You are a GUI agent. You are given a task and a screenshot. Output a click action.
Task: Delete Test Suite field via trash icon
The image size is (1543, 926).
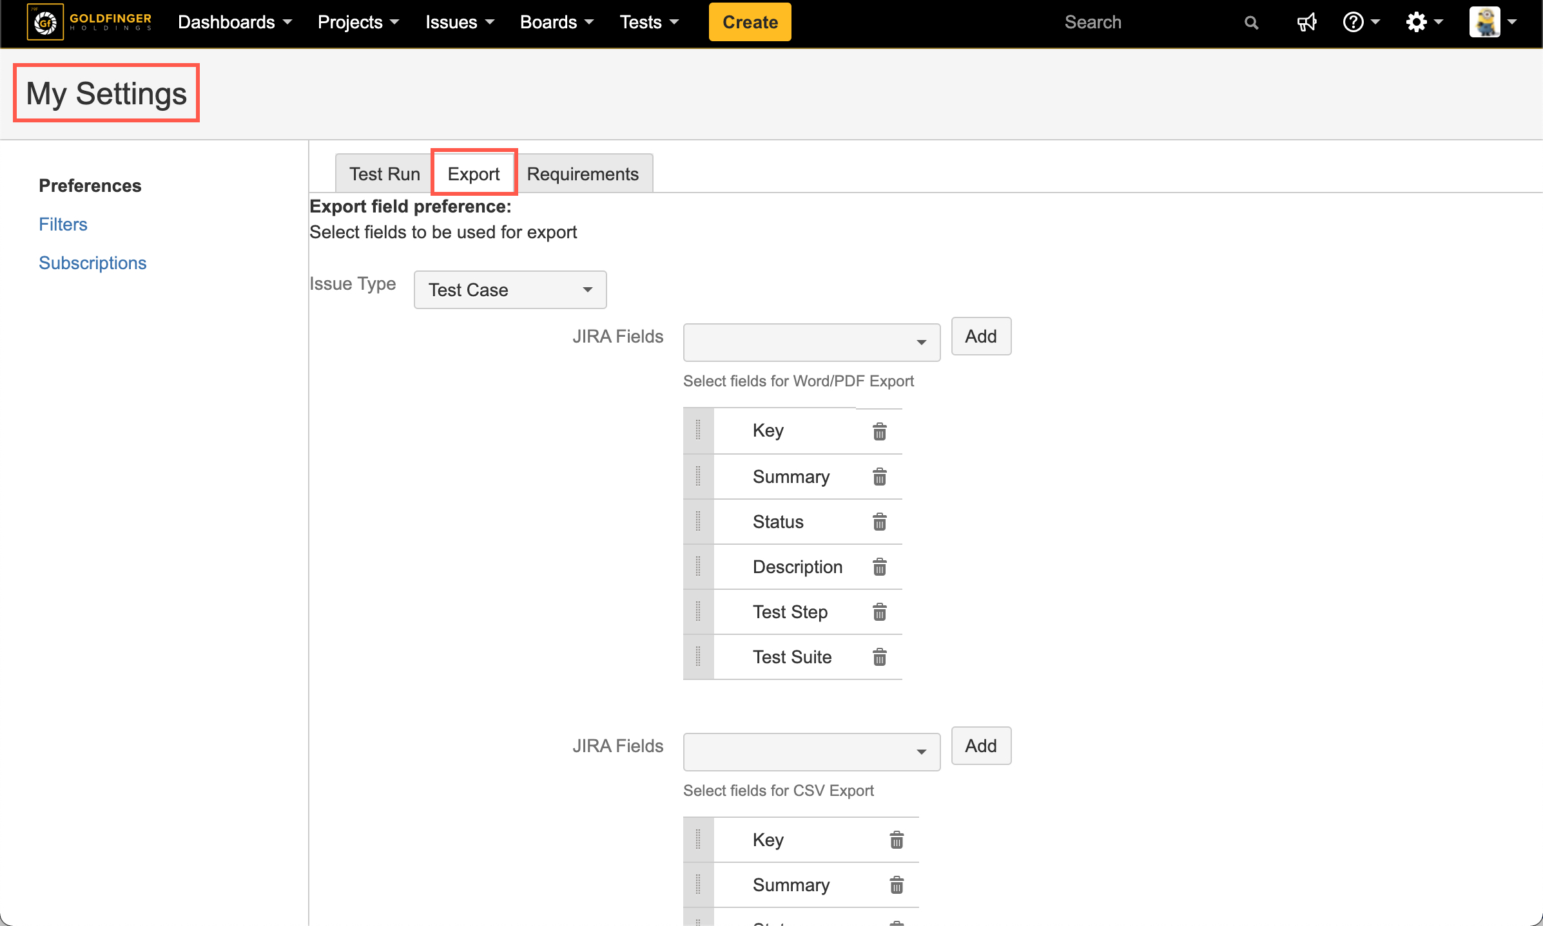click(879, 657)
